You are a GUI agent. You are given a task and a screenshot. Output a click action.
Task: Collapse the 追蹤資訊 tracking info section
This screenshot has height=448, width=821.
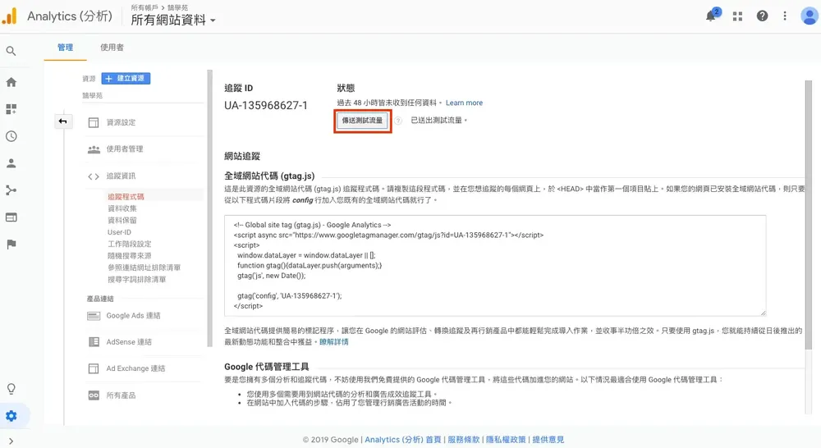coord(121,176)
